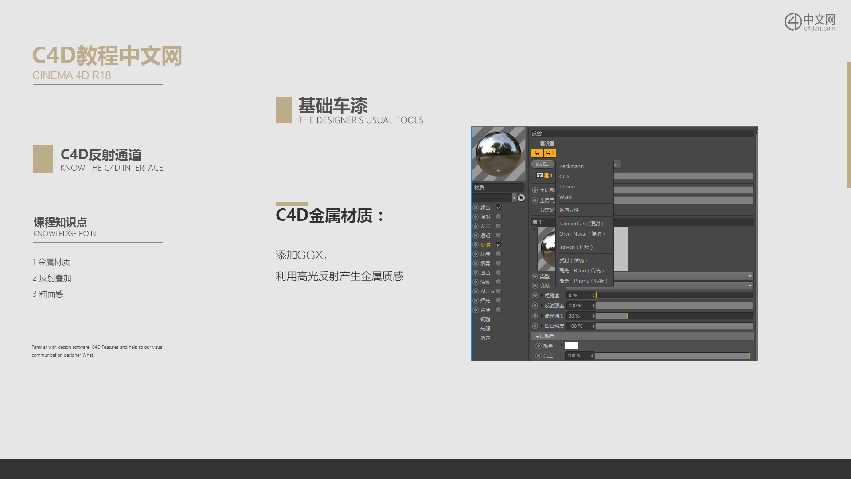Image resolution: width=851 pixels, height=479 pixels.
Task: Enable the 发光 channel checkbox
Action: click(499, 226)
